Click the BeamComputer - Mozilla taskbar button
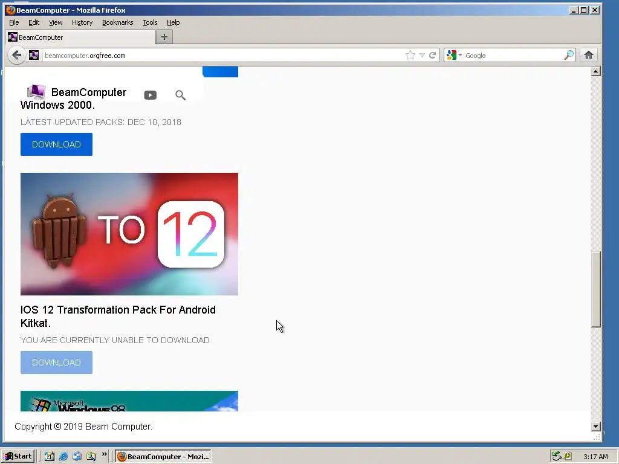 pyautogui.click(x=163, y=457)
